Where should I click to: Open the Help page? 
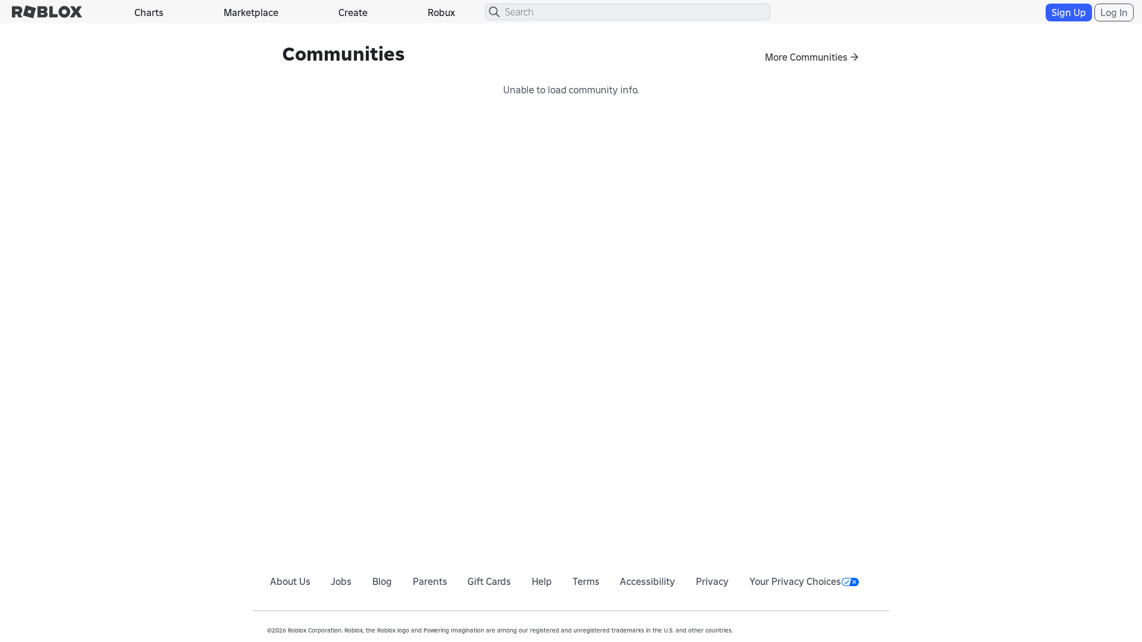[x=541, y=581]
